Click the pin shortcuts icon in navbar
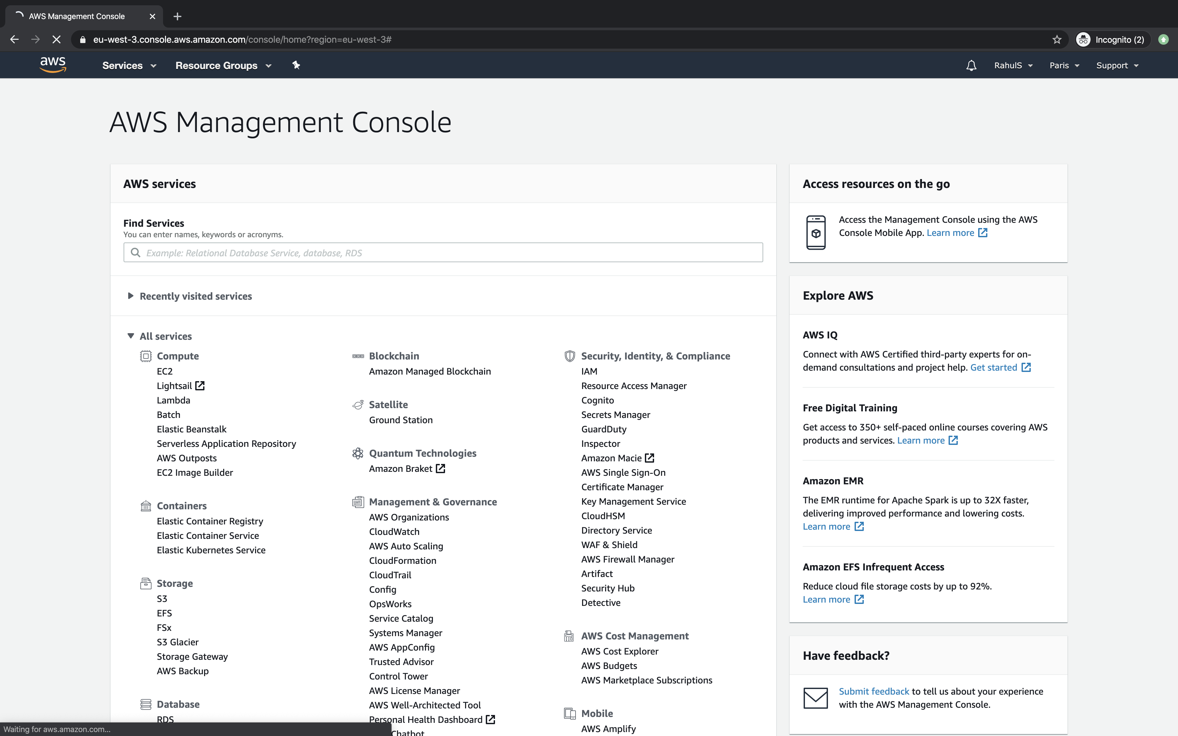Viewport: 1178px width, 736px height. pyautogui.click(x=296, y=65)
